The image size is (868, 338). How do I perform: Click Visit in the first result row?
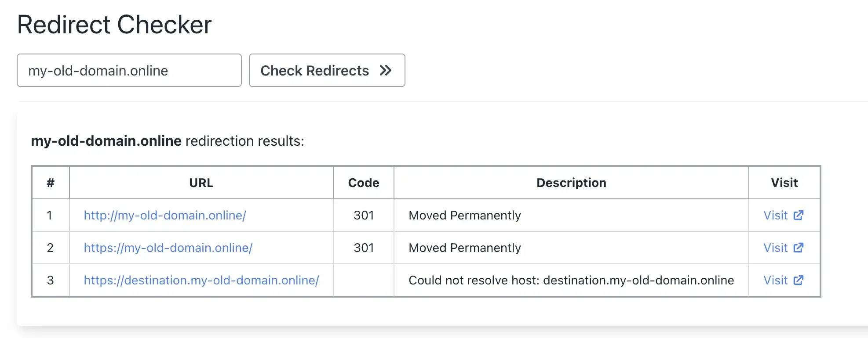[x=776, y=215]
